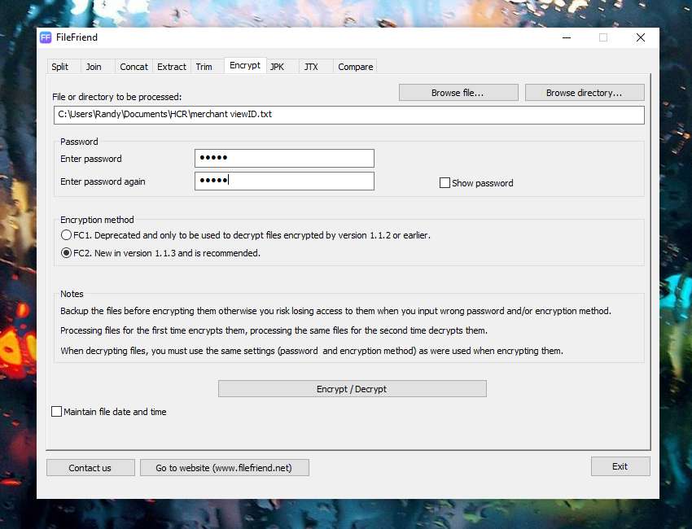The image size is (692, 529).
Task: Click the Browse directory... button
Action: tap(585, 93)
